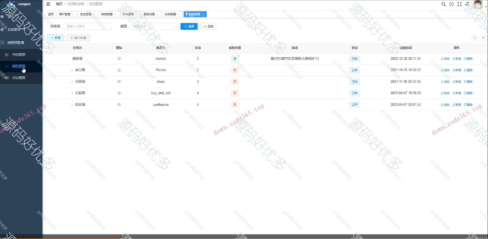Click the code 'buy_and_sell'
This screenshot has width=488, height=239.
[x=161, y=93]
